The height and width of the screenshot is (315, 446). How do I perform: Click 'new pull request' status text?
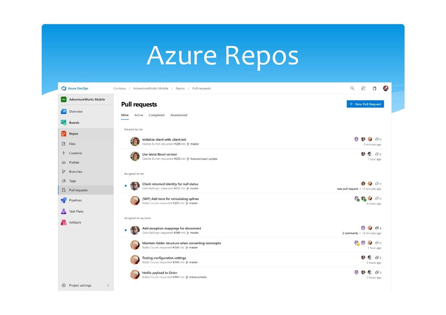[347, 189]
